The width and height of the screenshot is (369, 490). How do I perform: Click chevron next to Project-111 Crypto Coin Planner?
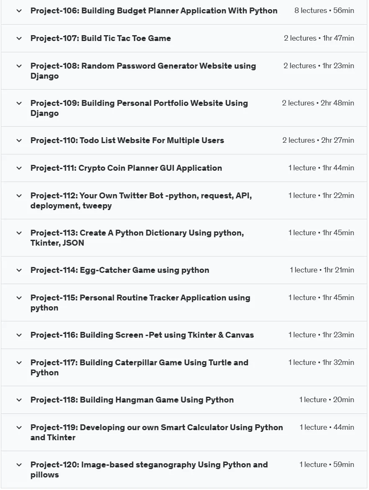pyautogui.click(x=19, y=168)
